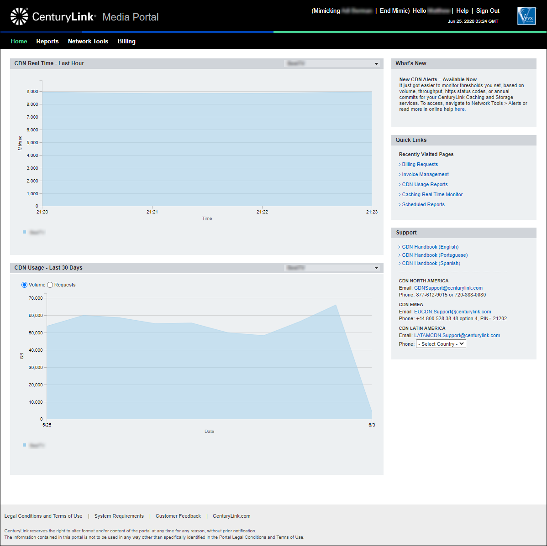Click the 'New CDN Alerts – Available Now' headline
Image resolution: width=547 pixels, height=546 pixels.
pyautogui.click(x=438, y=79)
